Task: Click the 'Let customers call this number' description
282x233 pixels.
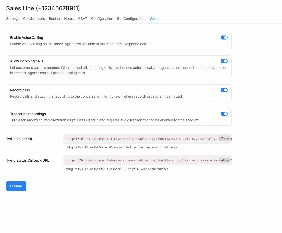Action: pyautogui.click(x=119, y=70)
